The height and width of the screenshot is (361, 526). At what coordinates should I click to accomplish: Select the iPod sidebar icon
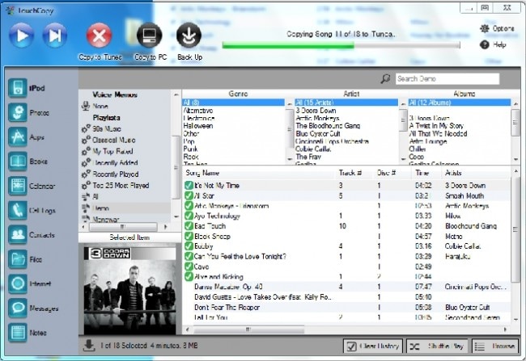pyautogui.click(x=18, y=88)
